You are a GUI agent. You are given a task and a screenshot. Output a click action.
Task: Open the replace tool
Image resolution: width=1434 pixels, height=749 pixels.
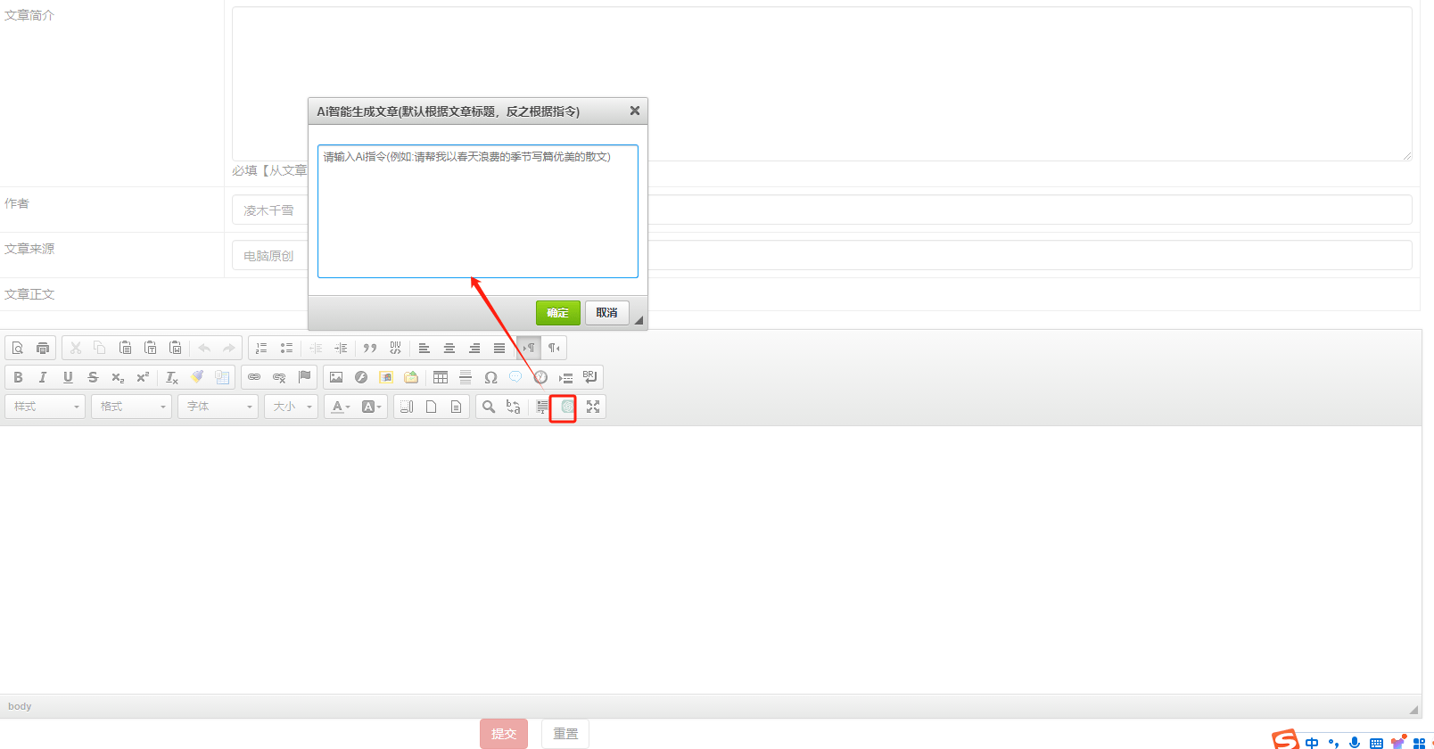[x=514, y=407]
